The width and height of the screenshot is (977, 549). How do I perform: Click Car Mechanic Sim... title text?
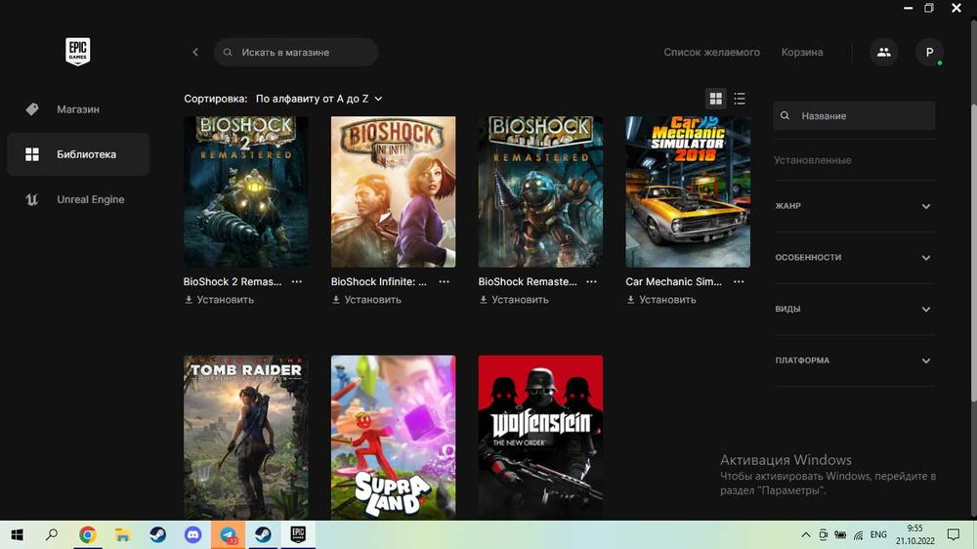(673, 281)
